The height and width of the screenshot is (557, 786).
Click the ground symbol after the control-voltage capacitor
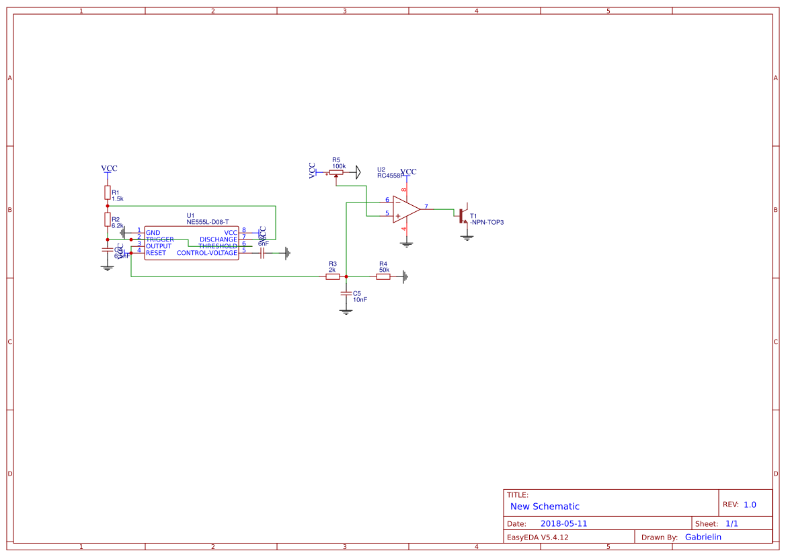[287, 253]
